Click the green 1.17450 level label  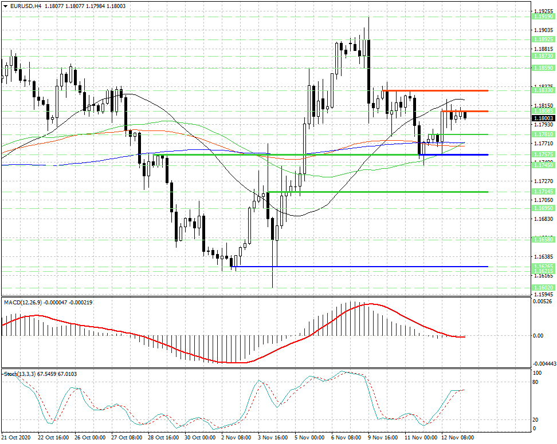(x=543, y=165)
